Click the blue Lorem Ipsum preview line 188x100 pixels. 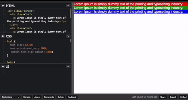[x=131, y=12]
